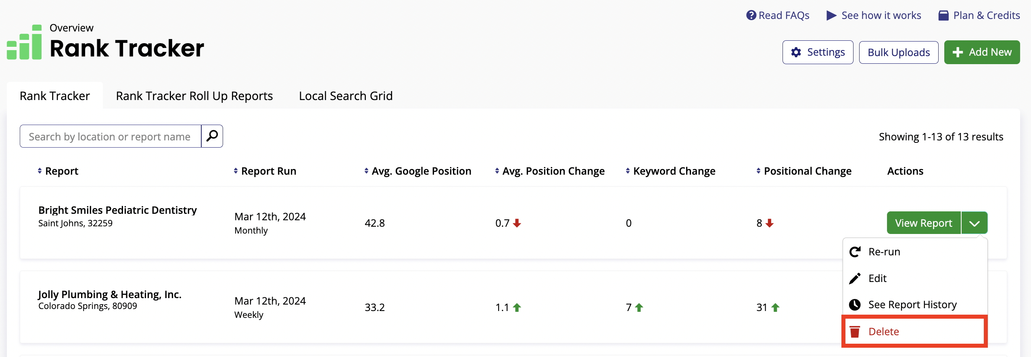Click the See how it works play icon
This screenshot has width=1031, height=357.
[x=831, y=15]
